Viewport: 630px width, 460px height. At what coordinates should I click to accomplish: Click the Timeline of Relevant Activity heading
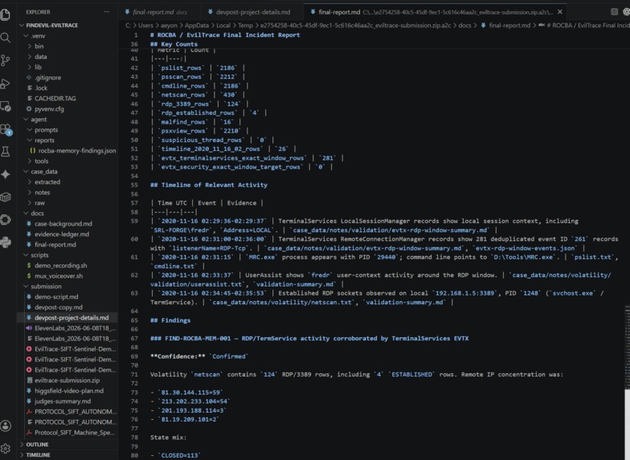[x=209, y=185]
